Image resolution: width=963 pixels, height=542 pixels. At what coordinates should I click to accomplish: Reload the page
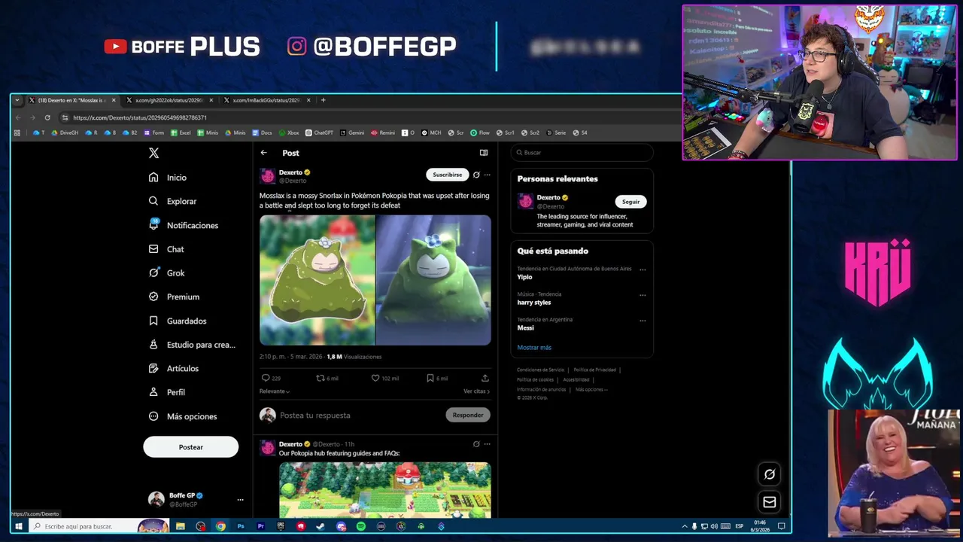[47, 117]
